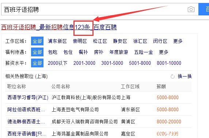Screen dimensions: 209x138
Task: Filter work area by 静安区
Action: [120, 41]
